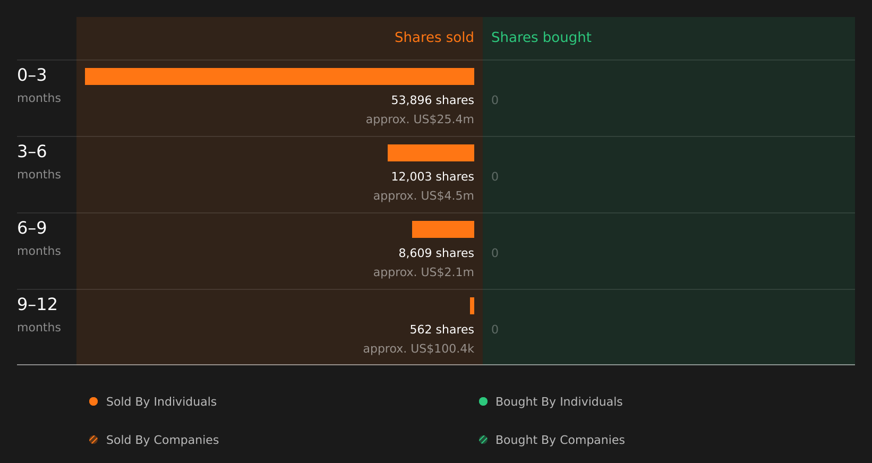Click the 0 bought value for 0–3 months
872x463 pixels.
click(x=495, y=100)
